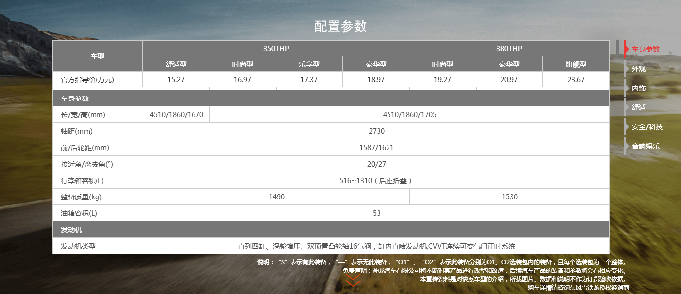Select the 350THP column group header
Viewport: 681px width, 294px height.
pyautogui.click(x=276, y=48)
